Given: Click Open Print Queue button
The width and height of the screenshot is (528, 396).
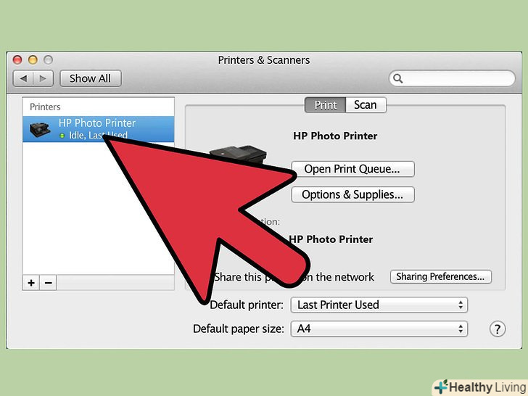Looking at the screenshot, I should [x=352, y=169].
